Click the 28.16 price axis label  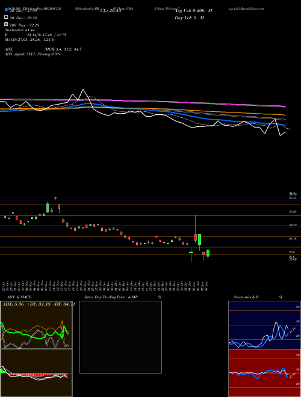293,239
